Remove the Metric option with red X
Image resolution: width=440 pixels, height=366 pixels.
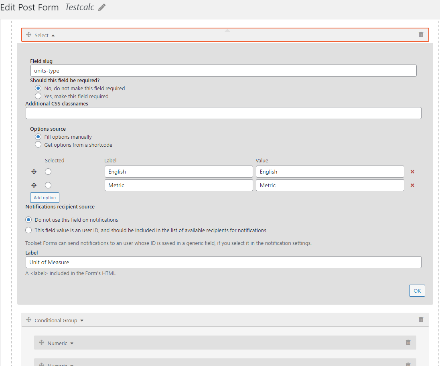coord(412,185)
